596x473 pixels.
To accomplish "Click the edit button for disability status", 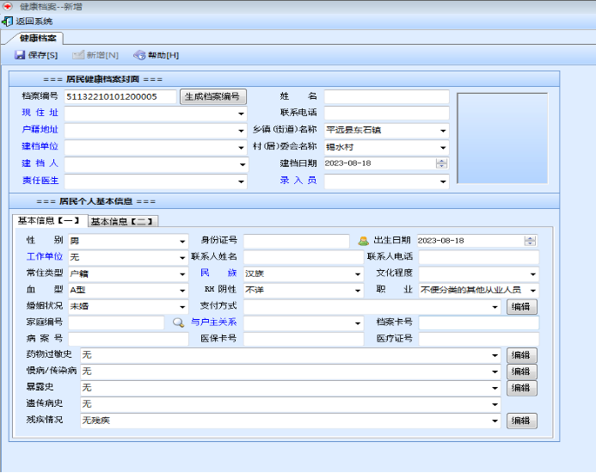I will click(x=521, y=421).
